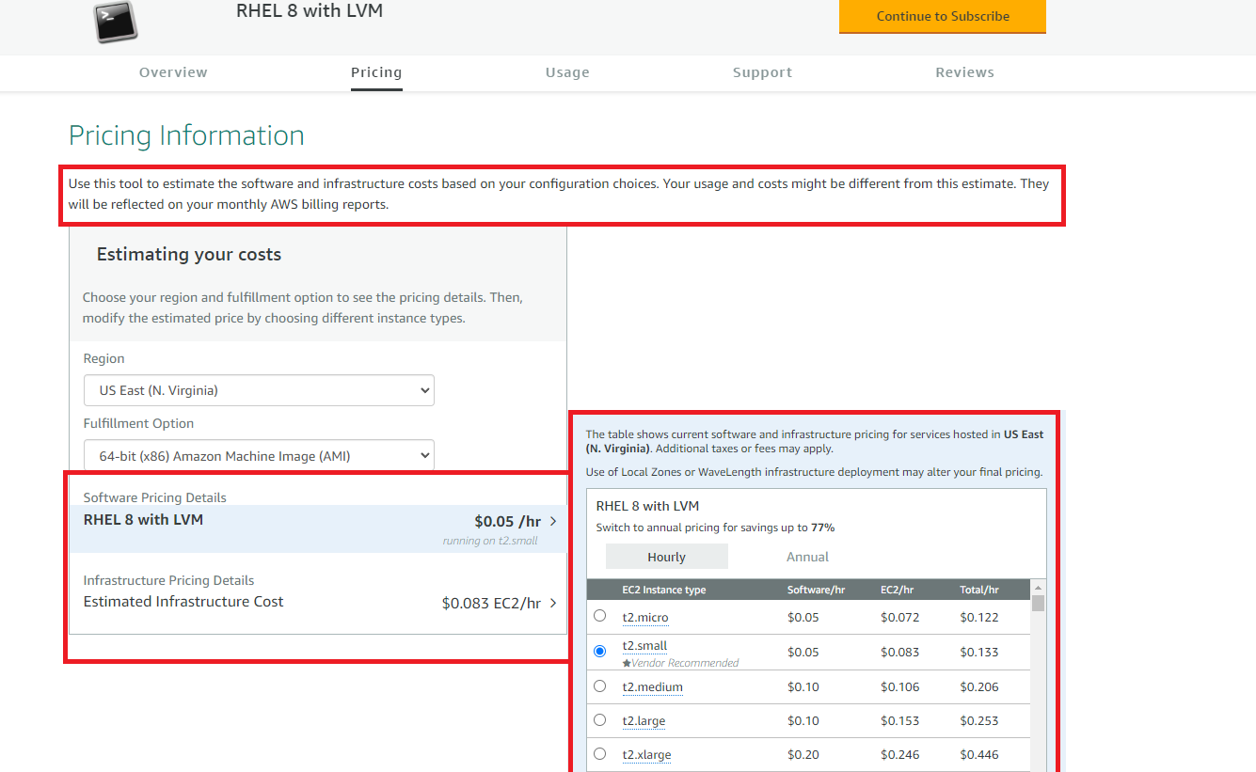Expand Estimated Infrastructure Cost chevron
Image resolution: width=1256 pixels, height=772 pixels.
pyautogui.click(x=553, y=603)
